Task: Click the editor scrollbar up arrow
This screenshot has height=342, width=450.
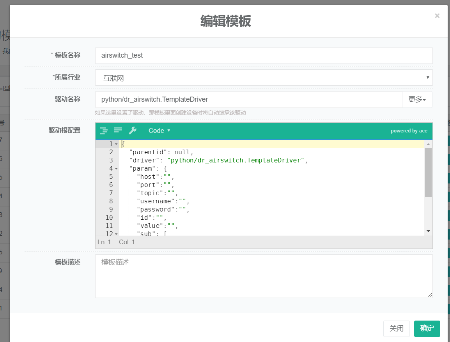Action: (428, 144)
